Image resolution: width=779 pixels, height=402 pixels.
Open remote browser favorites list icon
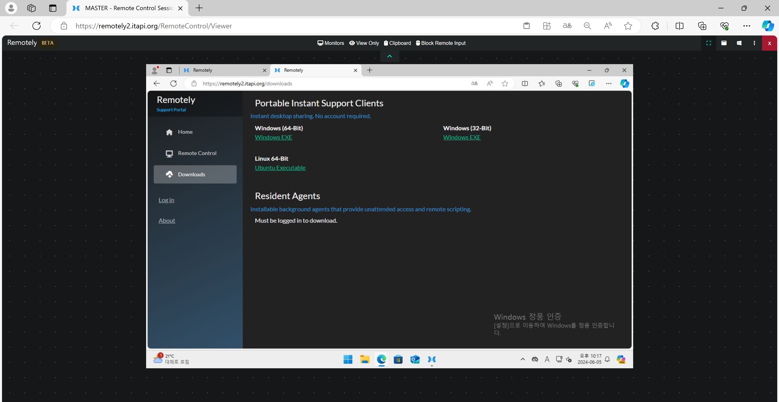pos(542,83)
